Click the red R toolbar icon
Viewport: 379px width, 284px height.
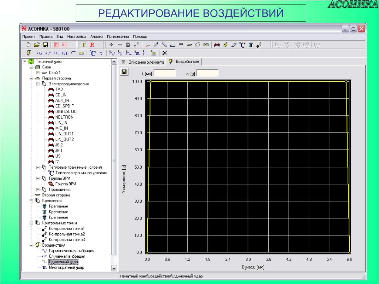pyautogui.click(x=92, y=45)
